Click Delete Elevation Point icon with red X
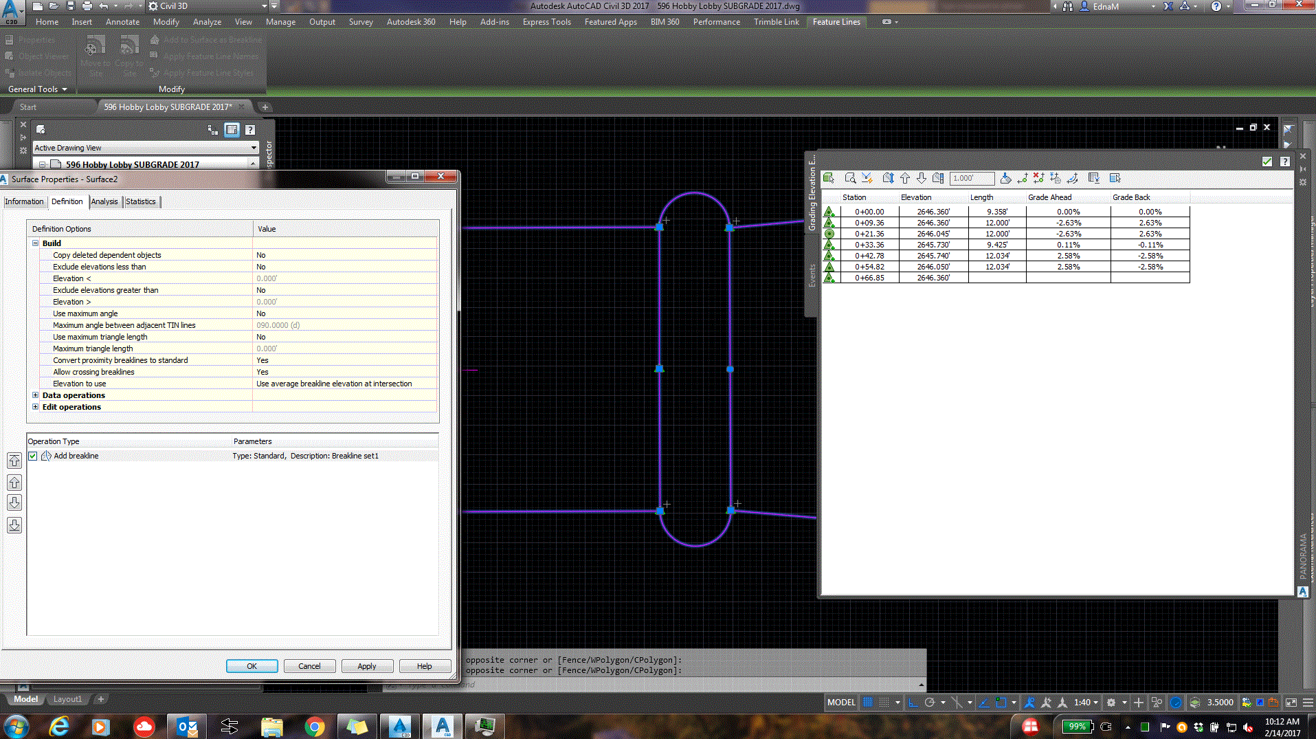The height and width of the screenshot is (739, 1316). point(1039,178)
